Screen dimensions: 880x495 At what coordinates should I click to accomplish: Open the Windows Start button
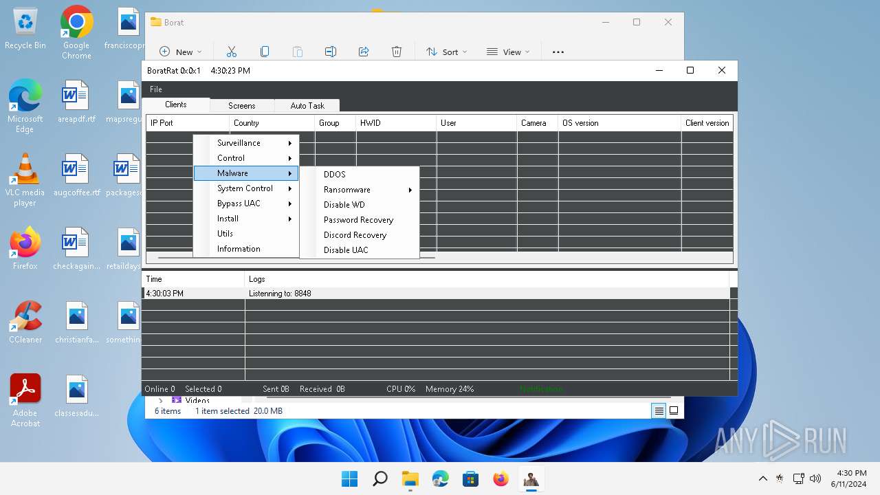[x=349, y=478]
